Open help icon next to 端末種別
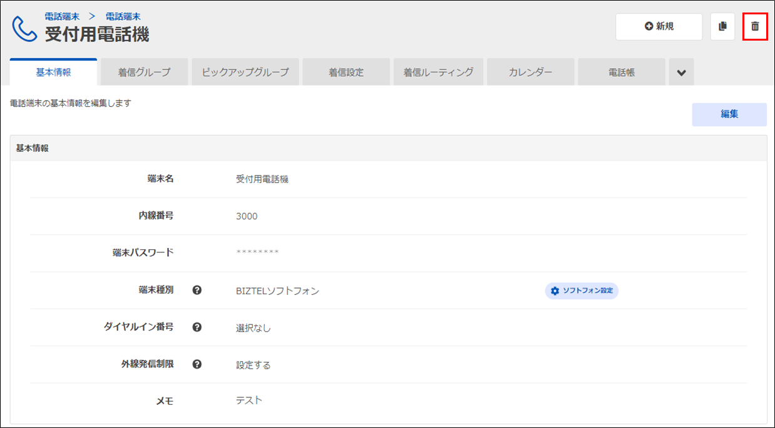The height and width of the screenshot is (428, 775). 197,290
